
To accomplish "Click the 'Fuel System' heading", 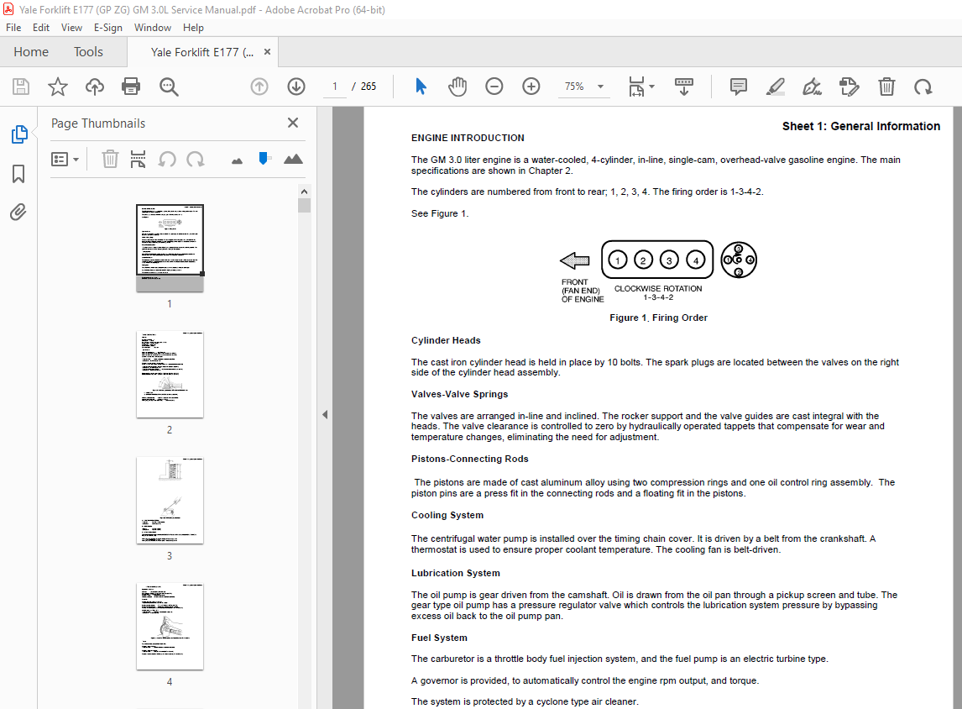I will (x=439, y=638).
